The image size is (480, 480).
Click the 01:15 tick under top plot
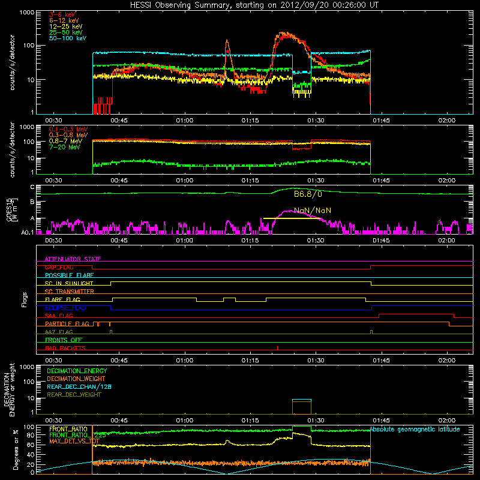point(250,121)
